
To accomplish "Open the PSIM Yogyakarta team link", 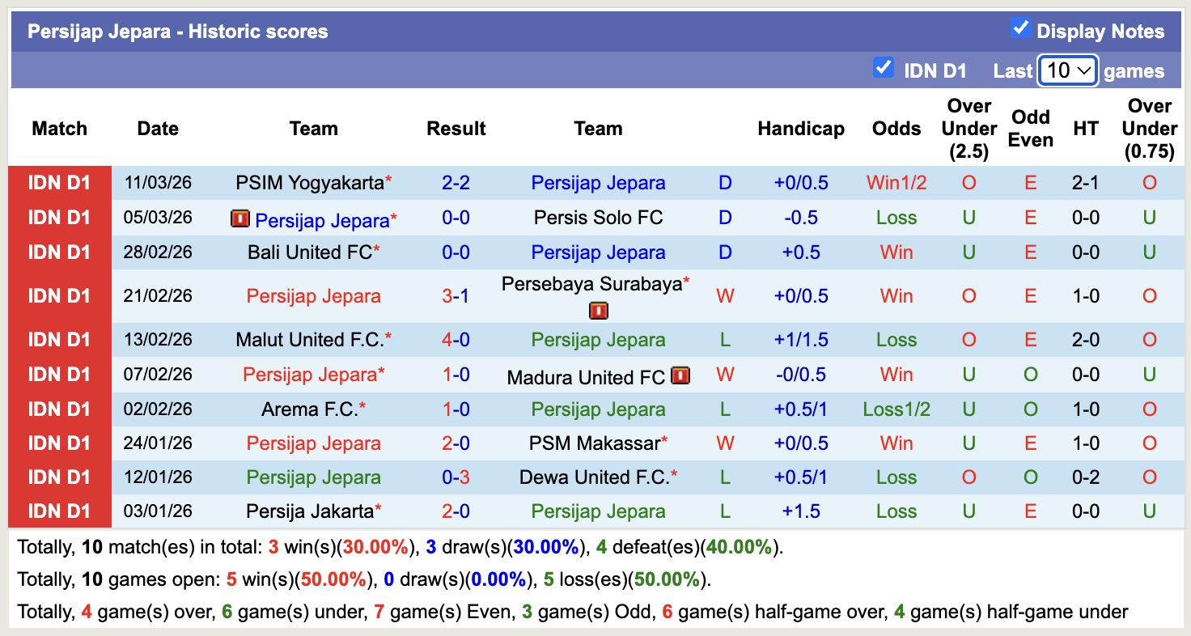I will pyautogui.click(x=309, y=183).
